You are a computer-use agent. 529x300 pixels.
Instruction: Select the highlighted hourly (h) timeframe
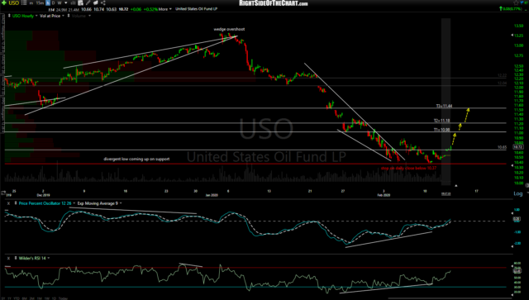[48, 2]
